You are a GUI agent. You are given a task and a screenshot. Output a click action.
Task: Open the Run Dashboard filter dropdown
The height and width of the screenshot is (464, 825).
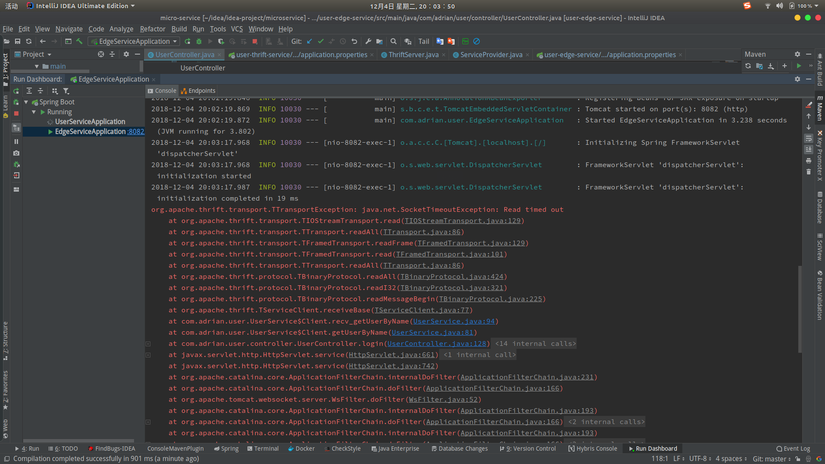[66, 91]
